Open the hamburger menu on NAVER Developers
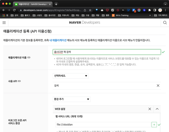The image size is (169, 132). [x=4, y=23]
